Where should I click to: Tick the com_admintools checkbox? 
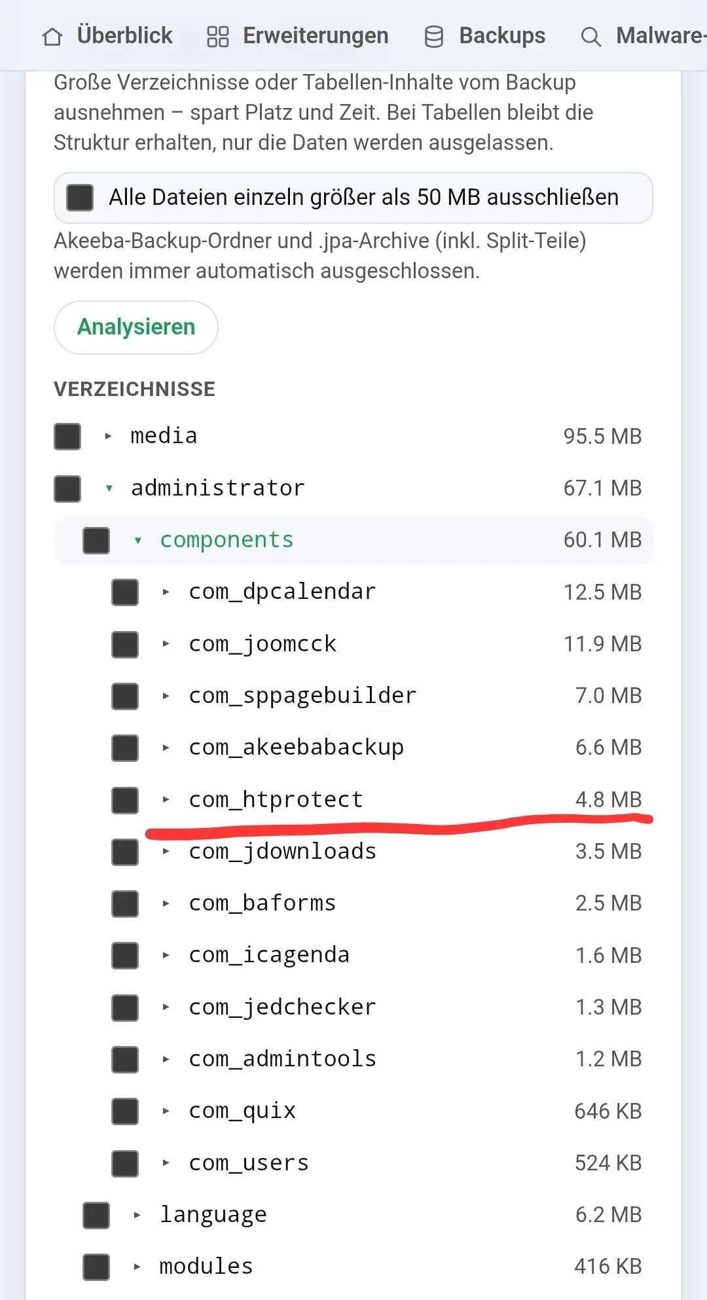tap(125, 1059)
